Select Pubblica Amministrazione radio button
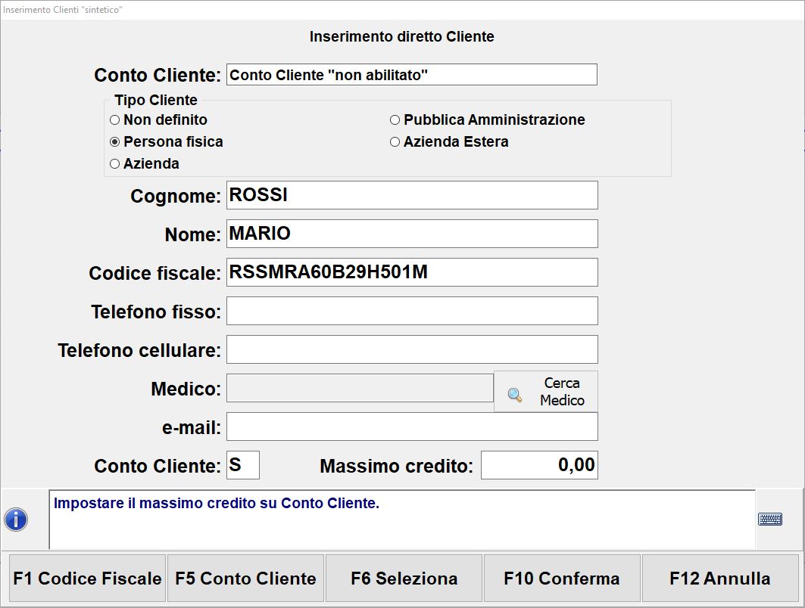The width and height of the screenshot is (805, 608). (395, 119)
